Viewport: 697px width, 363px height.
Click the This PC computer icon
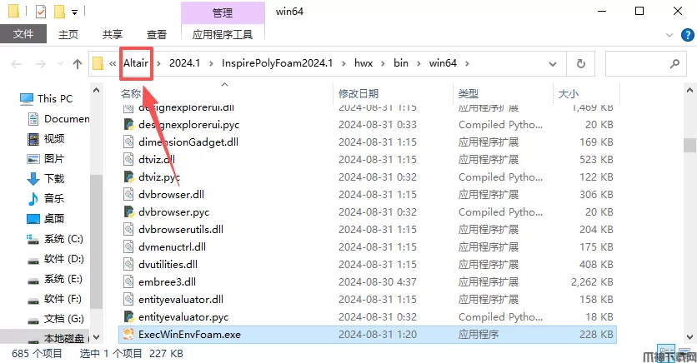point(27,98)
